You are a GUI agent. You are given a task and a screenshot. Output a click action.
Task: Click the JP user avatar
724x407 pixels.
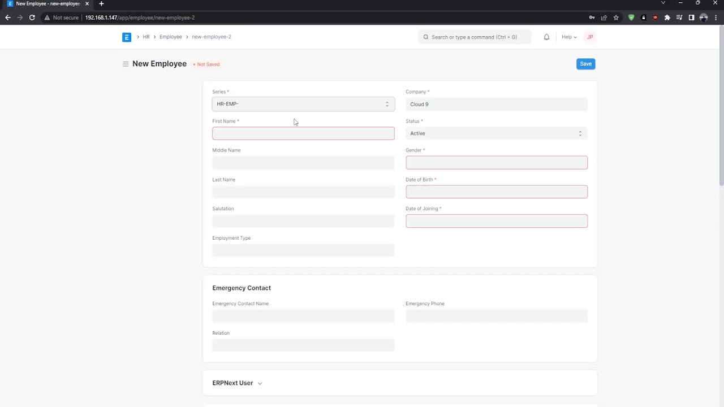[590, 37]
